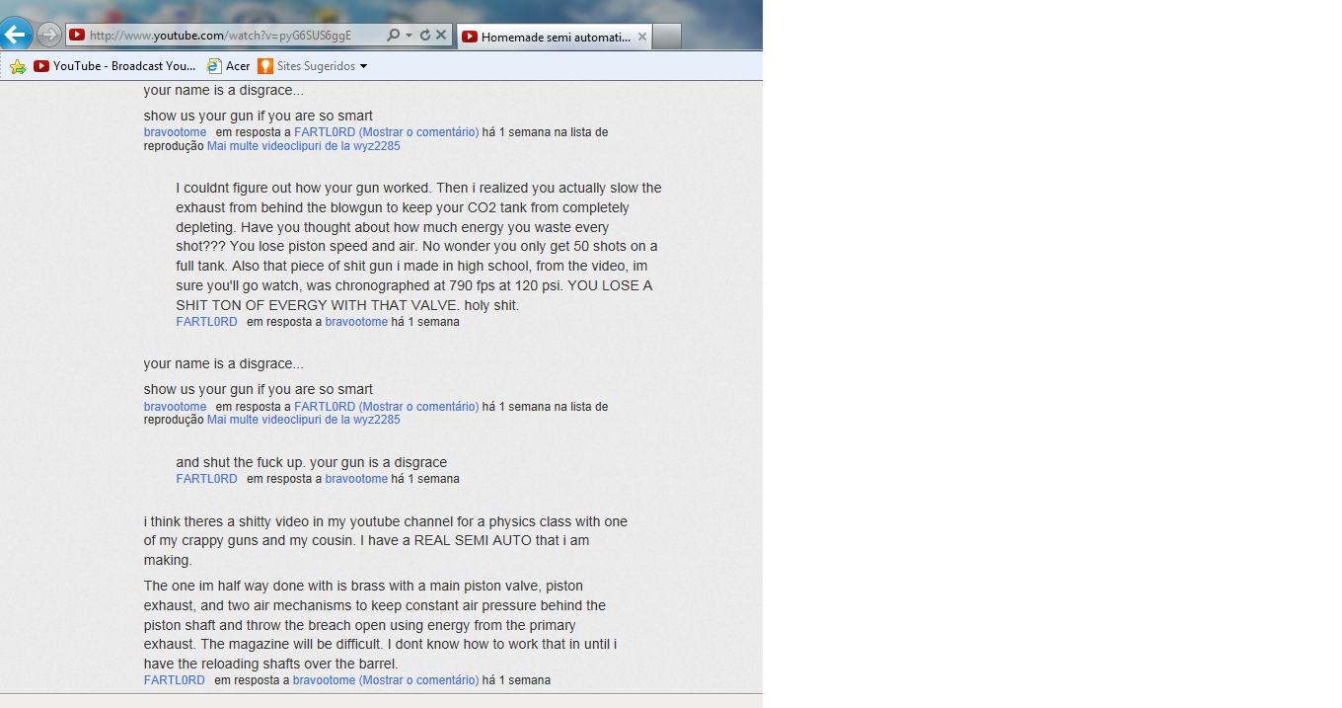Open the first bravootome username link

click(175, 132)
